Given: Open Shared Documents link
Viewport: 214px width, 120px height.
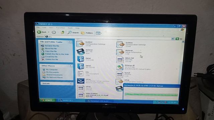Looking at the screenshot, I should [x=54, y=75].
